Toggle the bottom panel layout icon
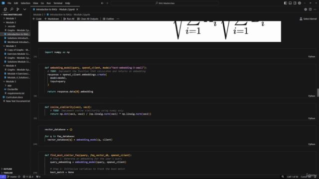 click(x=290, y=3)
